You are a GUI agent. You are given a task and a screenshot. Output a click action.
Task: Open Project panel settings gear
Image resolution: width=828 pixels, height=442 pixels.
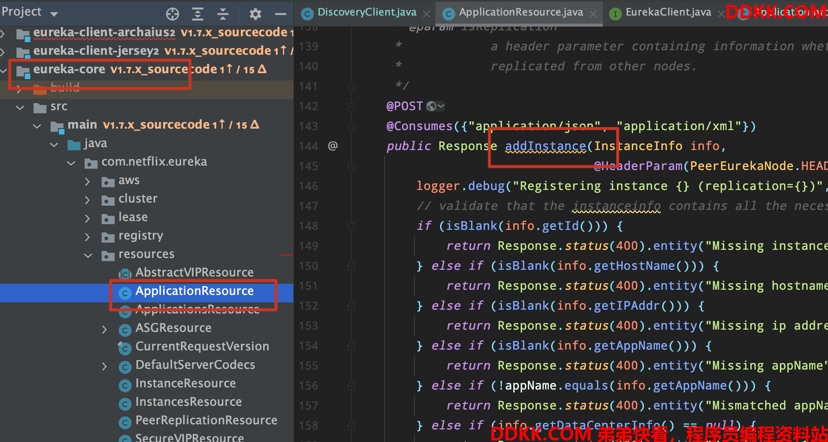pyautogui.click(x=255, y=14)
